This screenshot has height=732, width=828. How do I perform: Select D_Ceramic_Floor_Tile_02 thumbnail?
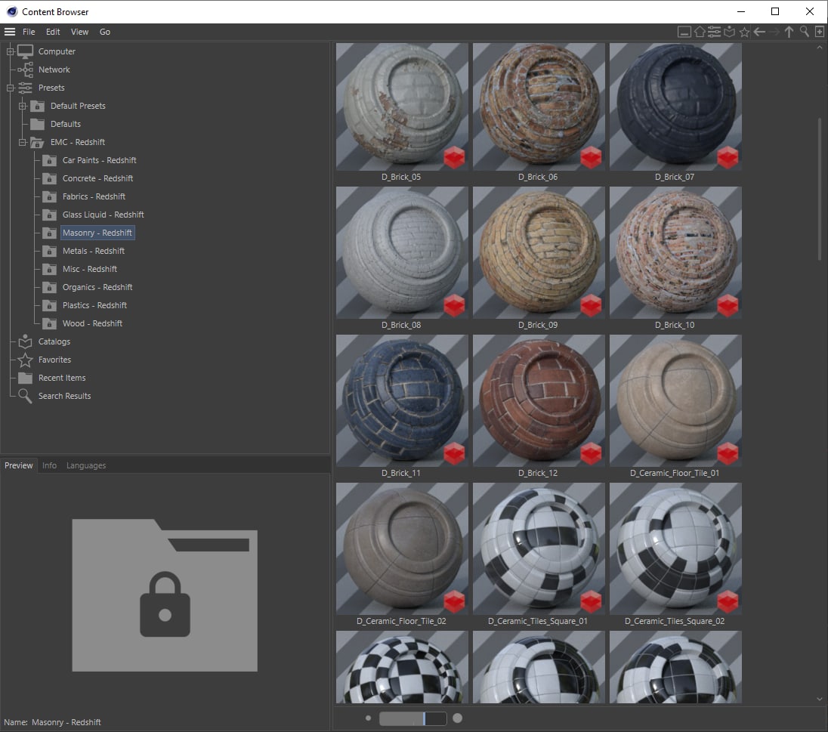402,548
